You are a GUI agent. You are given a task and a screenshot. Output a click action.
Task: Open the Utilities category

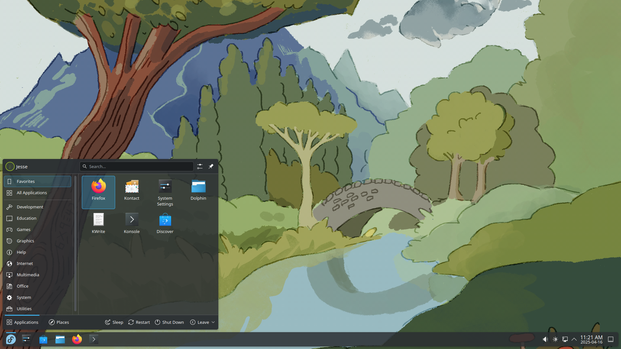[38, 309]
